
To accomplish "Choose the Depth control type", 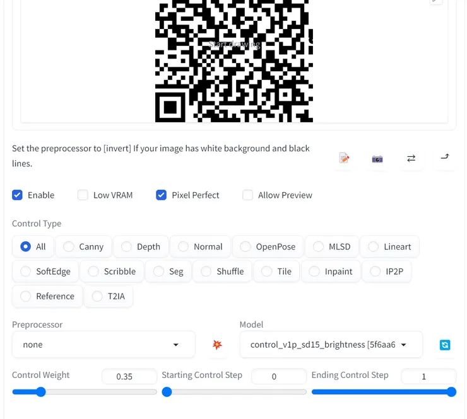I will coord(141,246).
